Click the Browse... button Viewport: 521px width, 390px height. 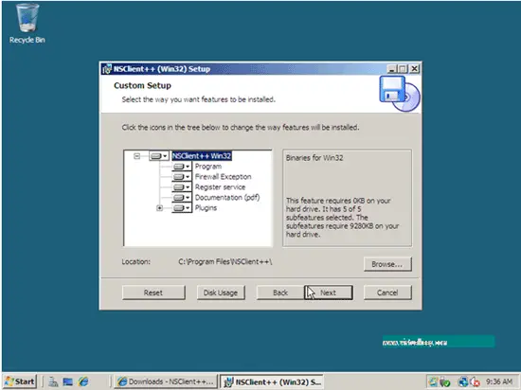click(x=387, y=264)
